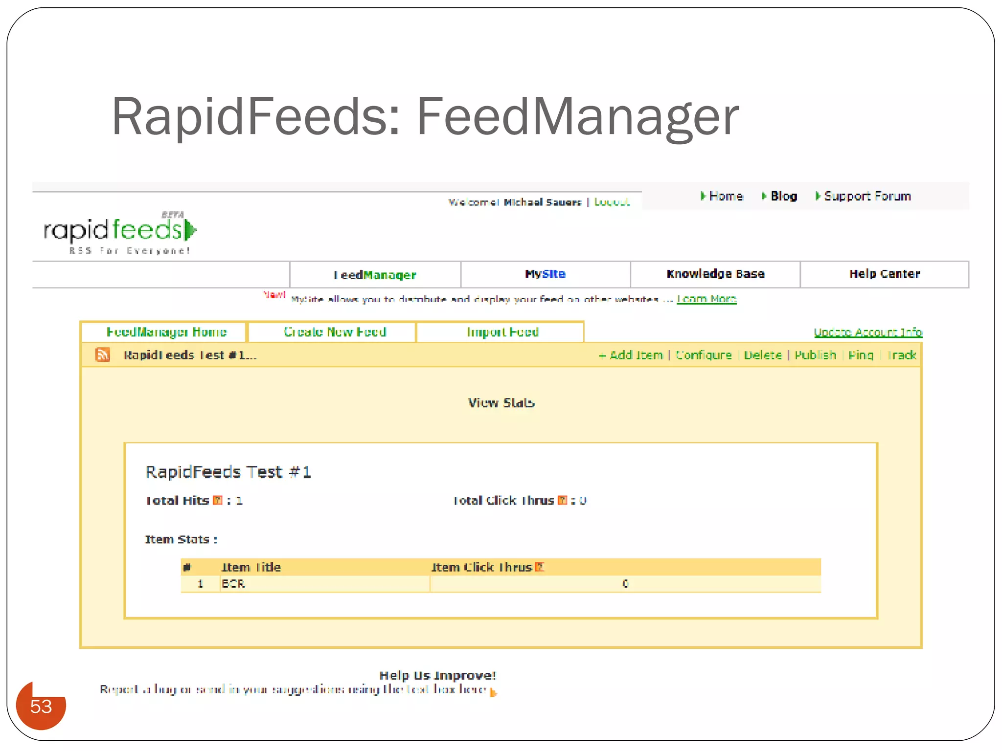
Task: Click the Ping action
Action: 861,355
